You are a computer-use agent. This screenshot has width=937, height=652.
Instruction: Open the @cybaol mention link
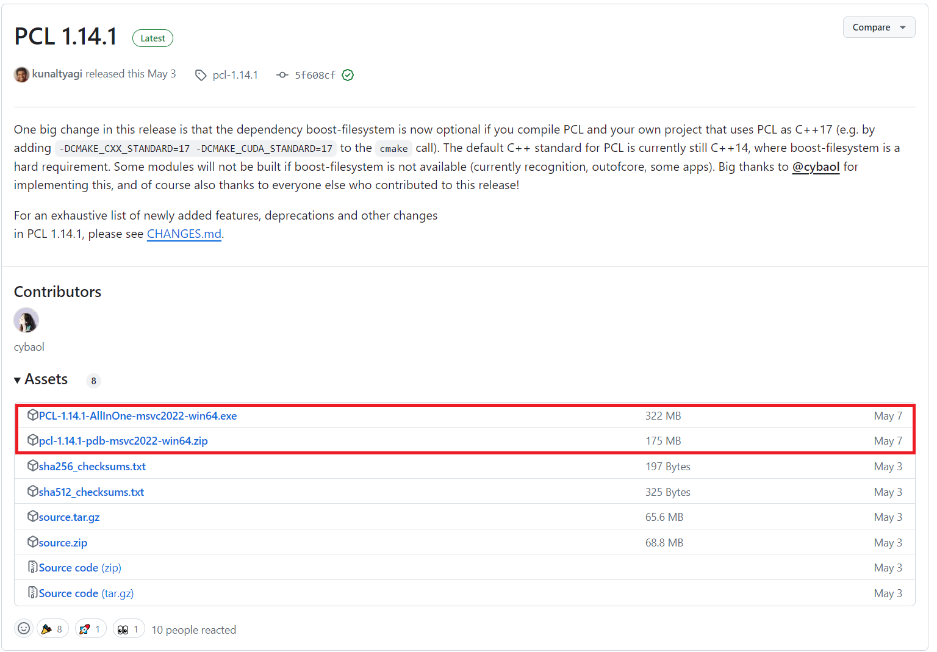pyautogui.click(x=816, y=167)
